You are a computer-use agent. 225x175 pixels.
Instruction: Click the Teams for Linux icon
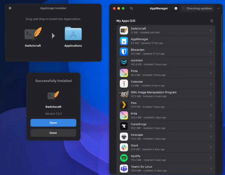(124, 169)
